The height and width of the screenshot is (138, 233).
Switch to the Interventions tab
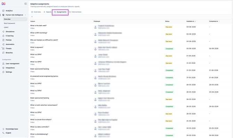[75, 12]
